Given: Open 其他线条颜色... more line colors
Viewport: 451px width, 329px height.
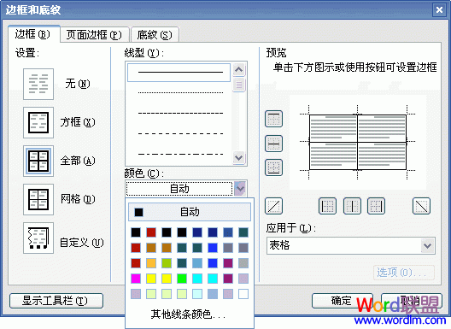Looking at the screenshot, I should (188, 314).
